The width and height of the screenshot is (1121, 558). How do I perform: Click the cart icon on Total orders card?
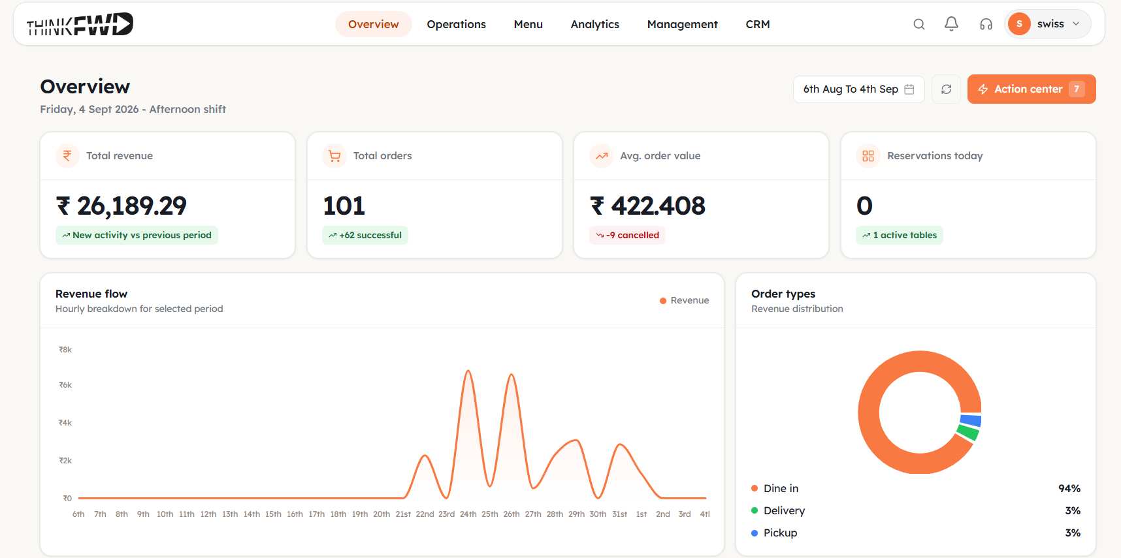[x=334, y=156]
